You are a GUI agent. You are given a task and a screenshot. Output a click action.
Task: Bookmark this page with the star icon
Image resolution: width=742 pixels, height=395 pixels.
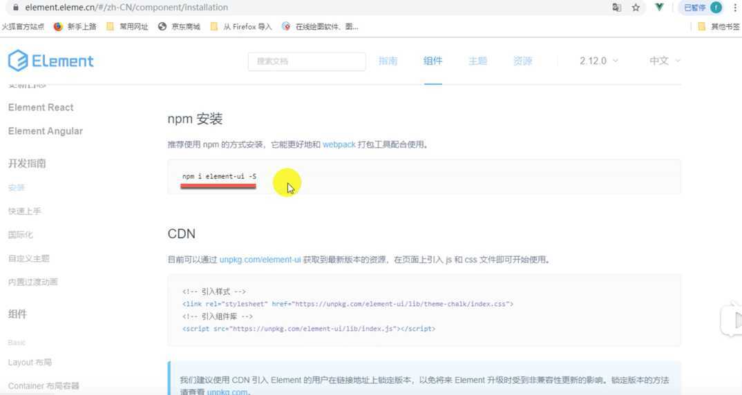pyautogui.click(x=636, y=8)
